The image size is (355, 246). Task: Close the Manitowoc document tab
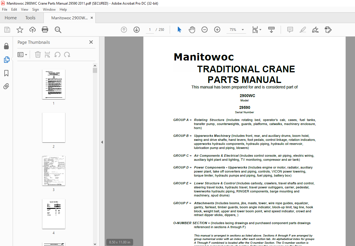(x=92, y=18)
